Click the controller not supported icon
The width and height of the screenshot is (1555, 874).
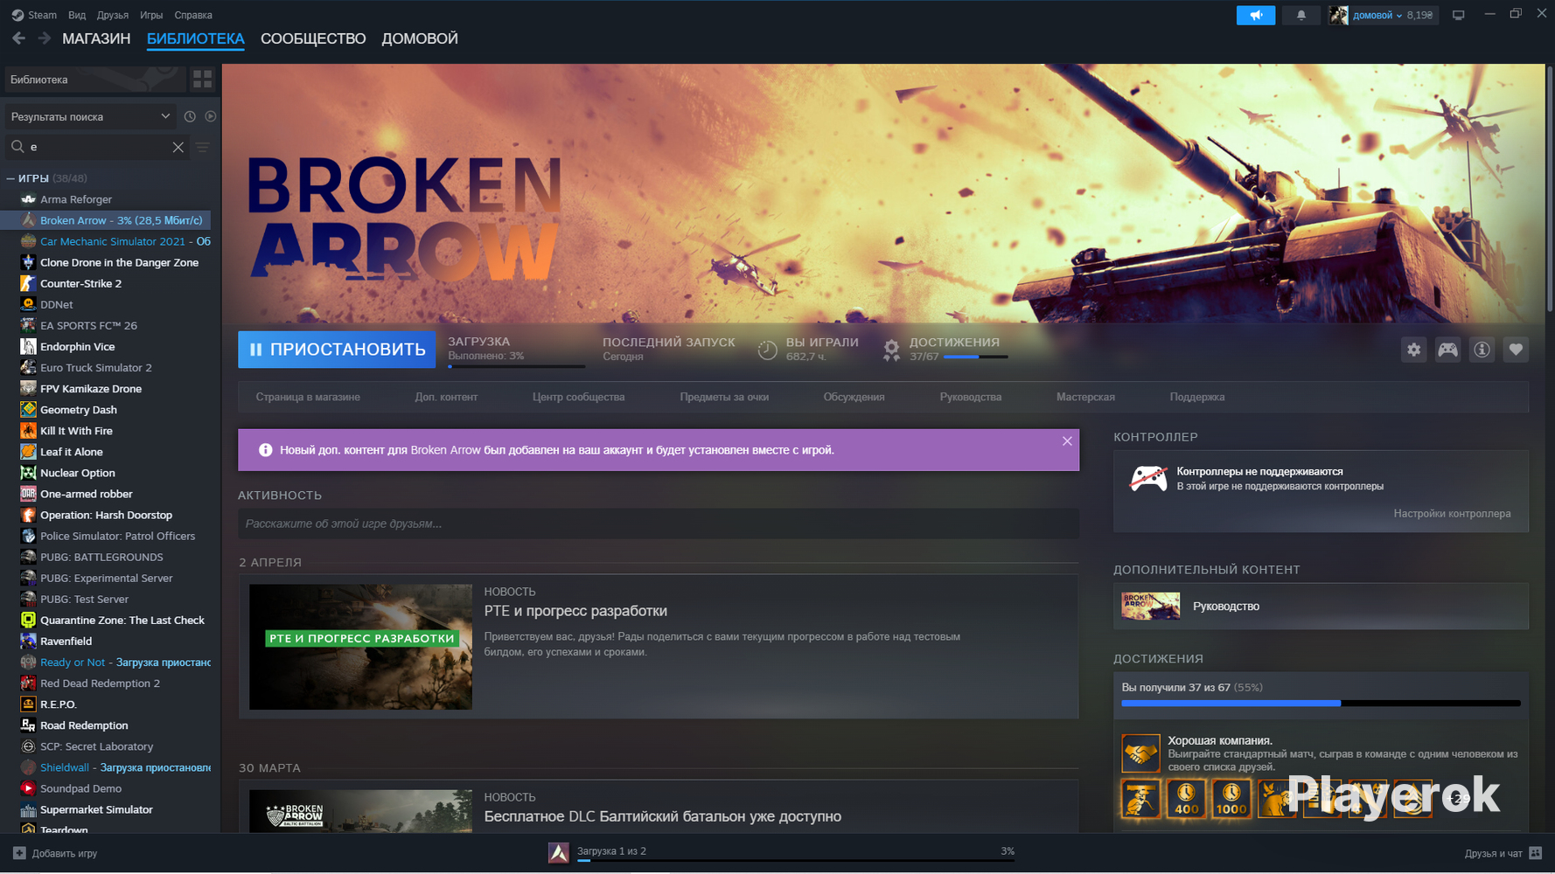pyautogui.click(x=1148, y=478)
